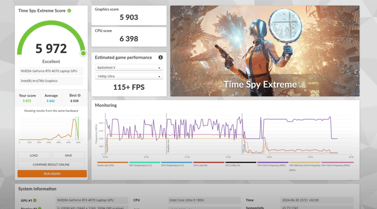Image resolution: width=377 pixels, height=209 pixels.
Task: Click the Estimated game performance heading
Action: click(123, 57)
